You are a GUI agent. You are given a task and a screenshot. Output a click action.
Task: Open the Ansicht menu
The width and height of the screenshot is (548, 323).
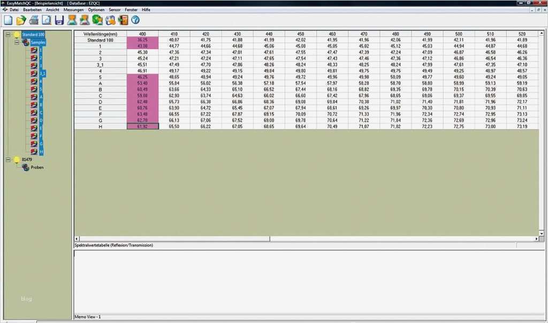[52, 10]
